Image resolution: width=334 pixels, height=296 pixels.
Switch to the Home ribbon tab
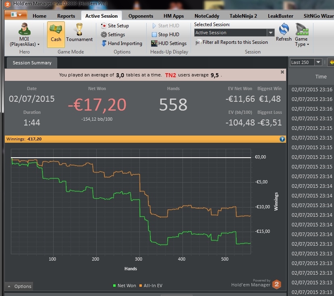click(39, 16)
